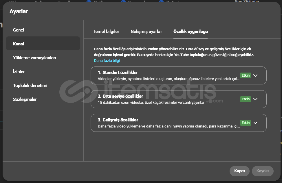Click the '3. Gelişmiş özellikler' heading

[118, 120]
